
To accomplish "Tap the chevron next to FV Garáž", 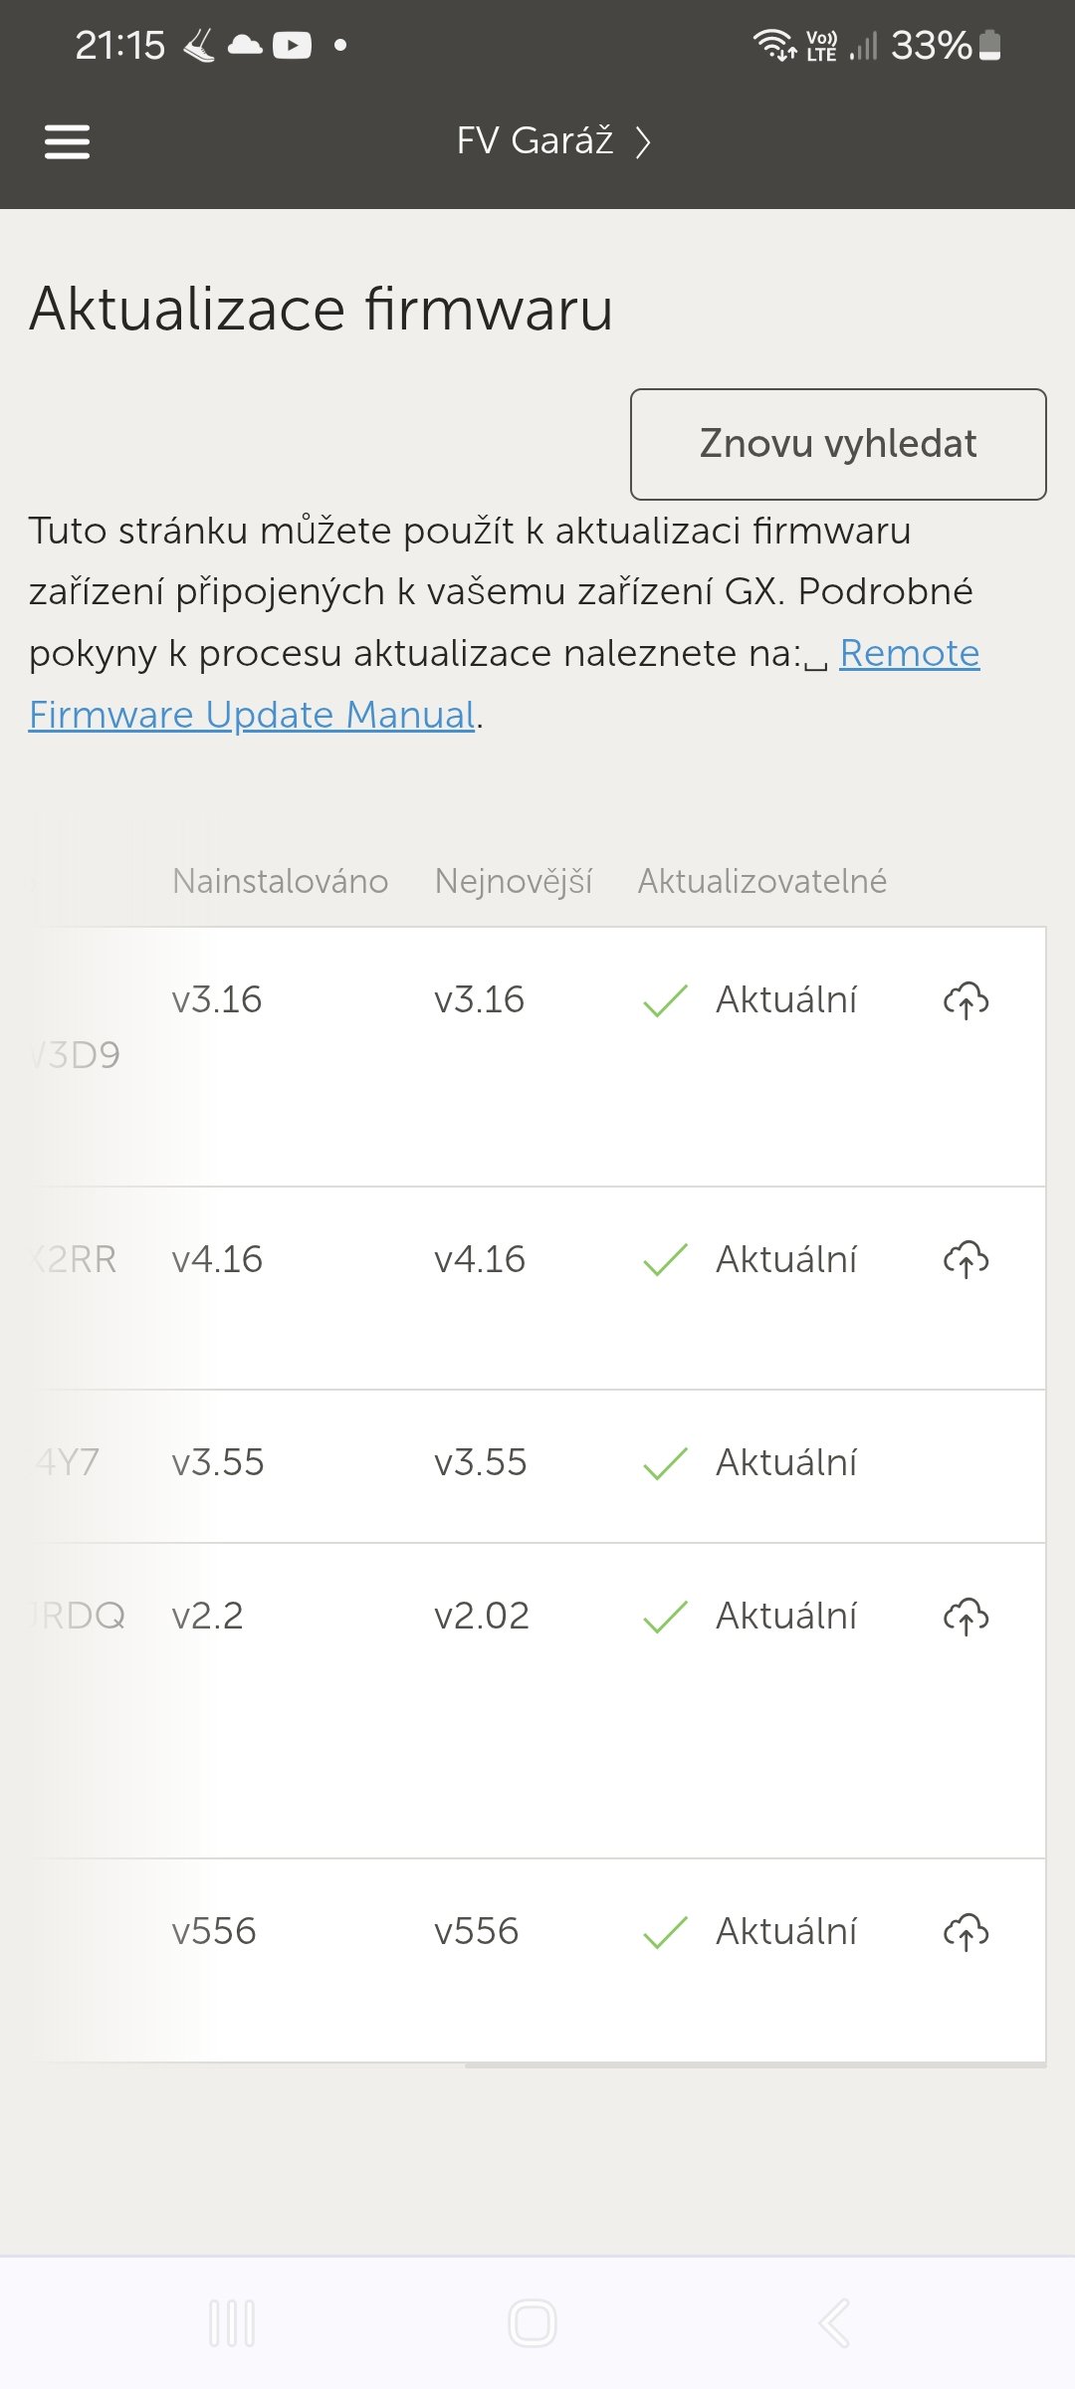I will [x=644, y=142].
